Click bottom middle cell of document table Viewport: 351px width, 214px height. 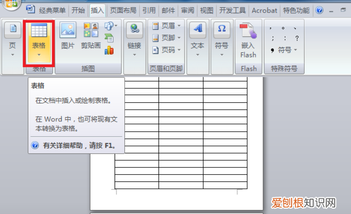tap(181, 185)
